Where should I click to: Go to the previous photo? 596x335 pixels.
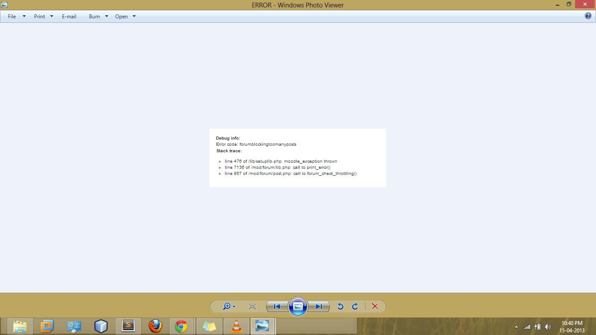pyautogui.click(x=277, y=307)
